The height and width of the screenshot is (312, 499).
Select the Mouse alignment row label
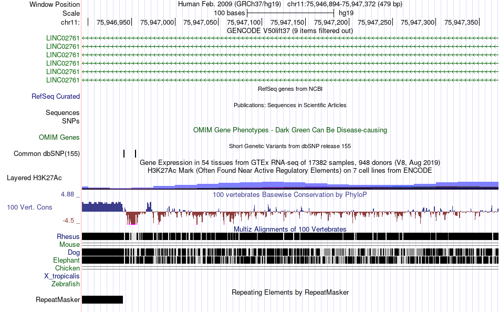point(69,245)
